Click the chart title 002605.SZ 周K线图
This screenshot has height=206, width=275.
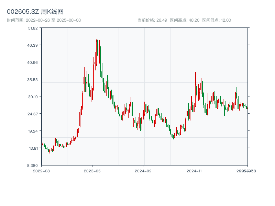[x=35, y=12]
